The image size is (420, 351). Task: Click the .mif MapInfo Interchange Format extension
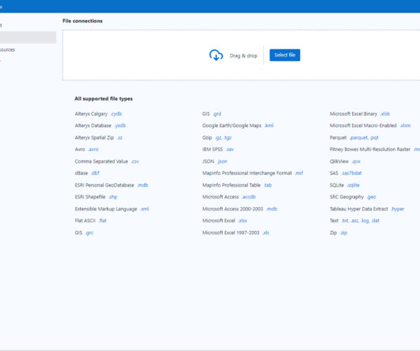[x=299, y=173]
